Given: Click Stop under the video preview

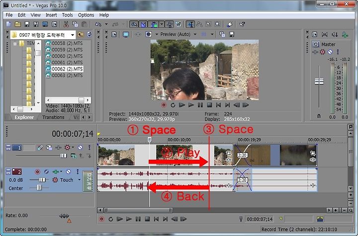Looking at the screenshot, I should tap(209, 105).
